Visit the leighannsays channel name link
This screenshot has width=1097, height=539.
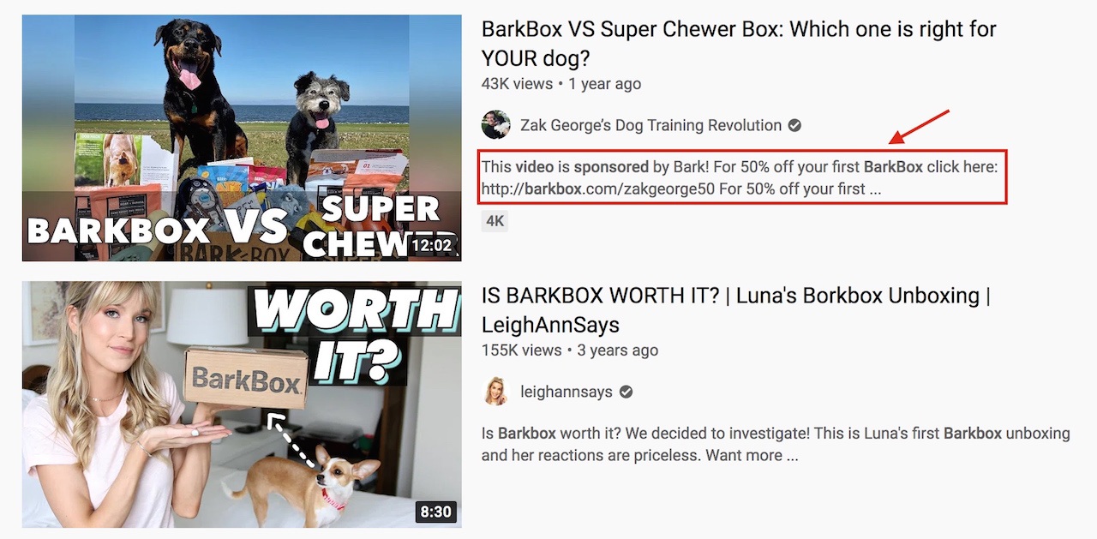point(566,392)
